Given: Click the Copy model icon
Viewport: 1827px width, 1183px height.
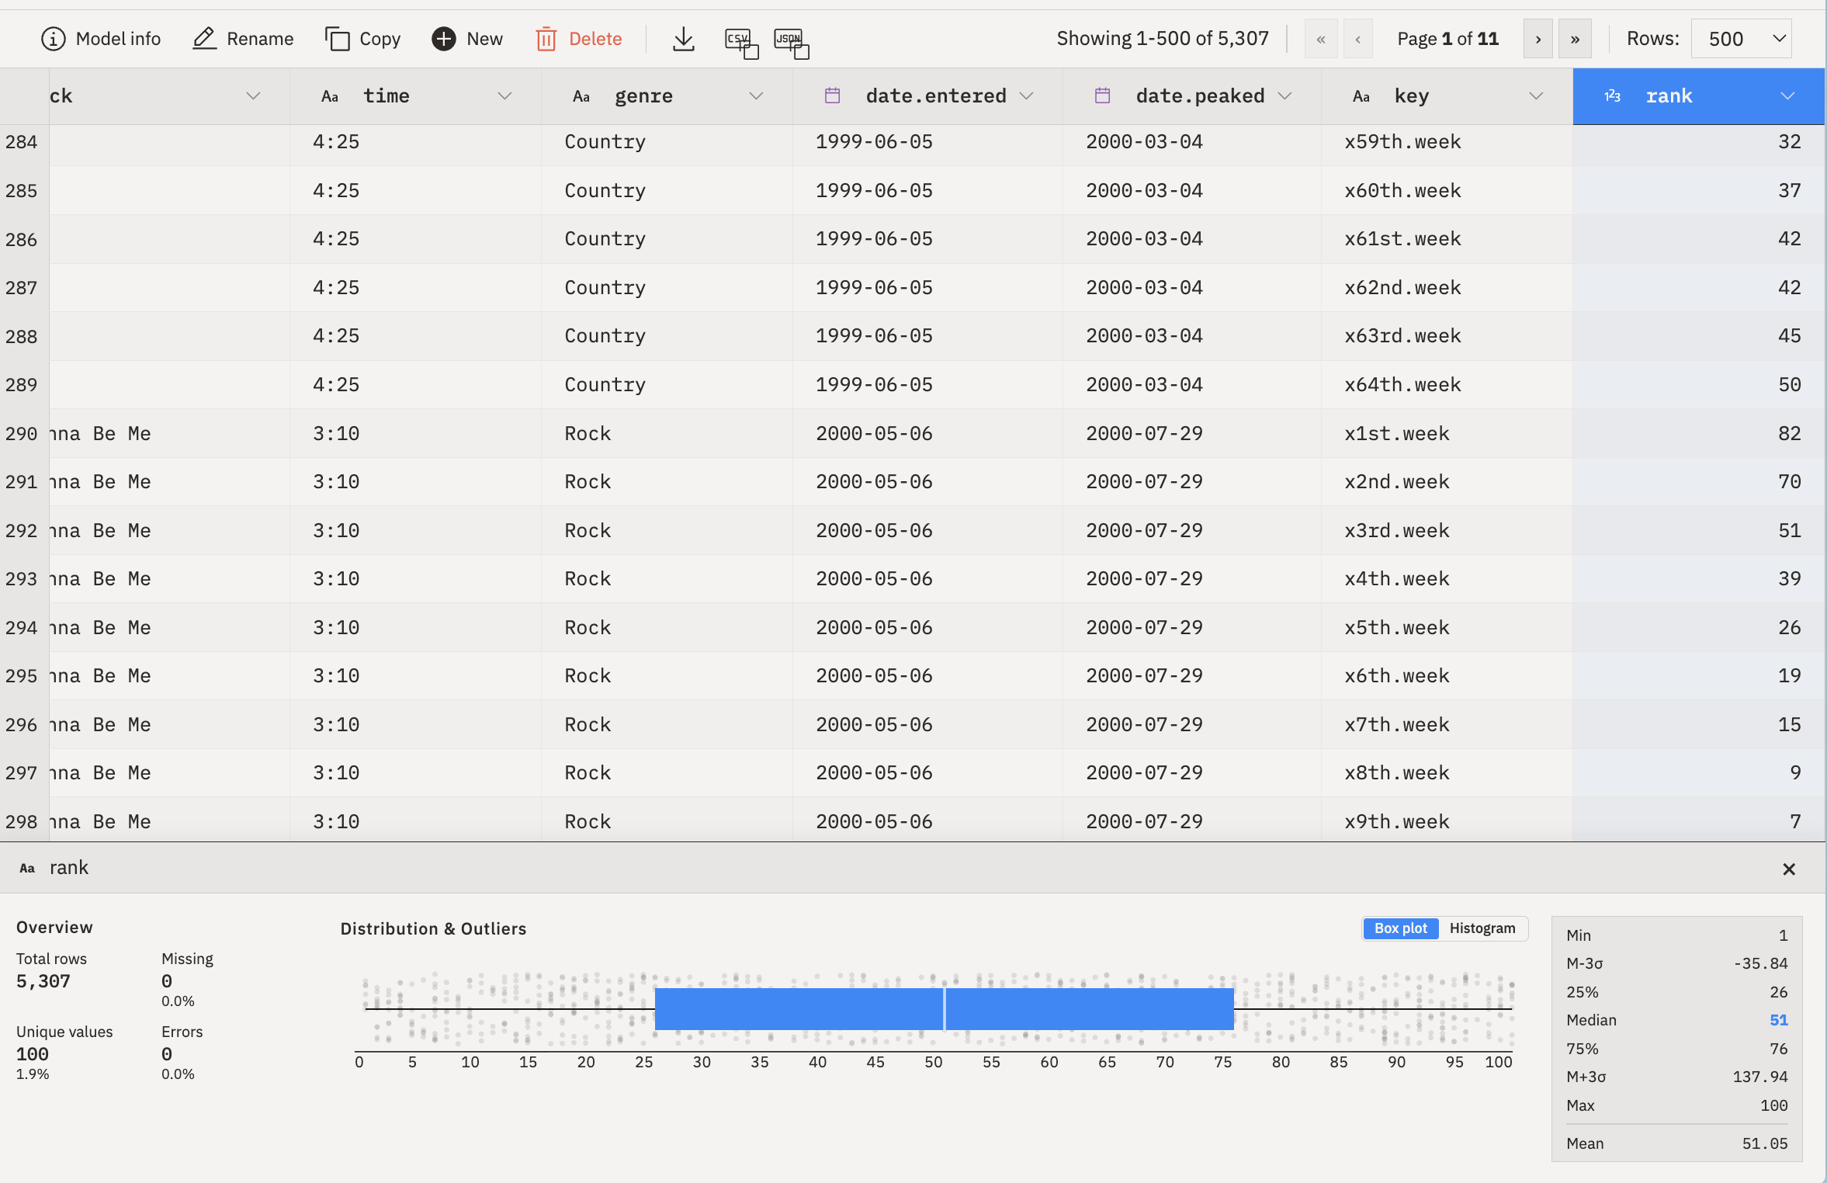Looking at the screenshot, I should tap(338, 39).
